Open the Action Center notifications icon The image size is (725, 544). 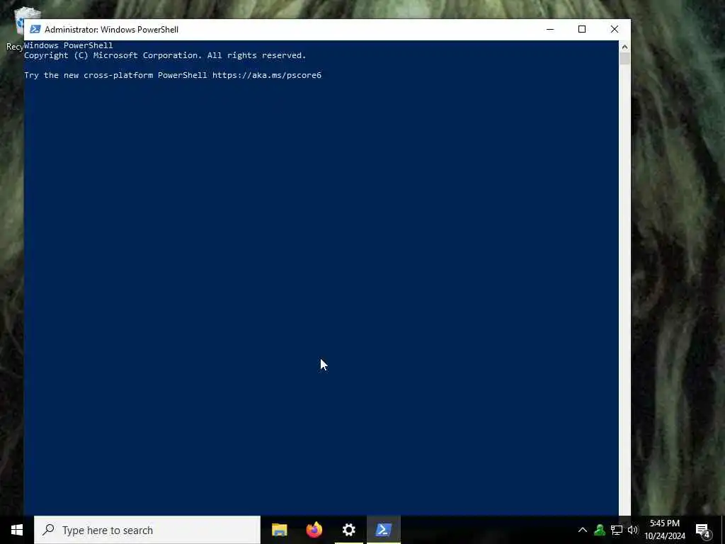click(702, 530)
